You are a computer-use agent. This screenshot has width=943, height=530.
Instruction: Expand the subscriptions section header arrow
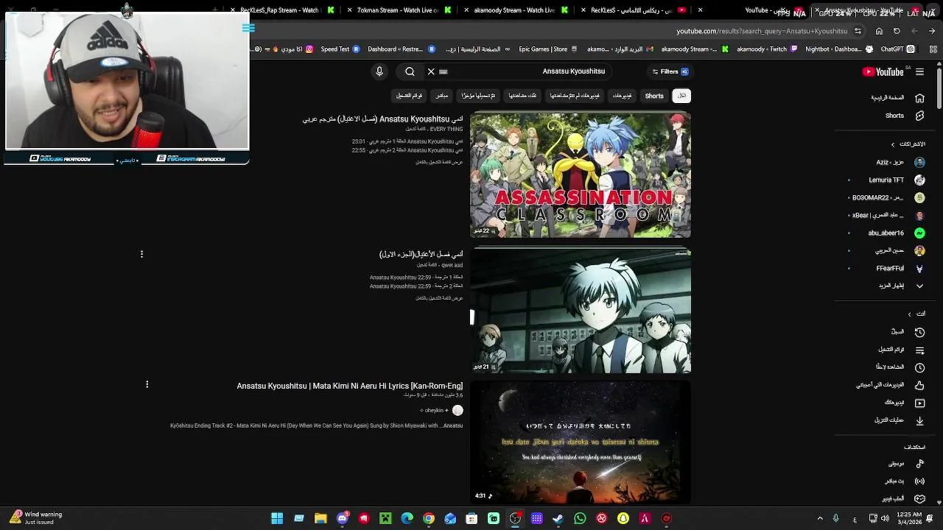(893, 144)
